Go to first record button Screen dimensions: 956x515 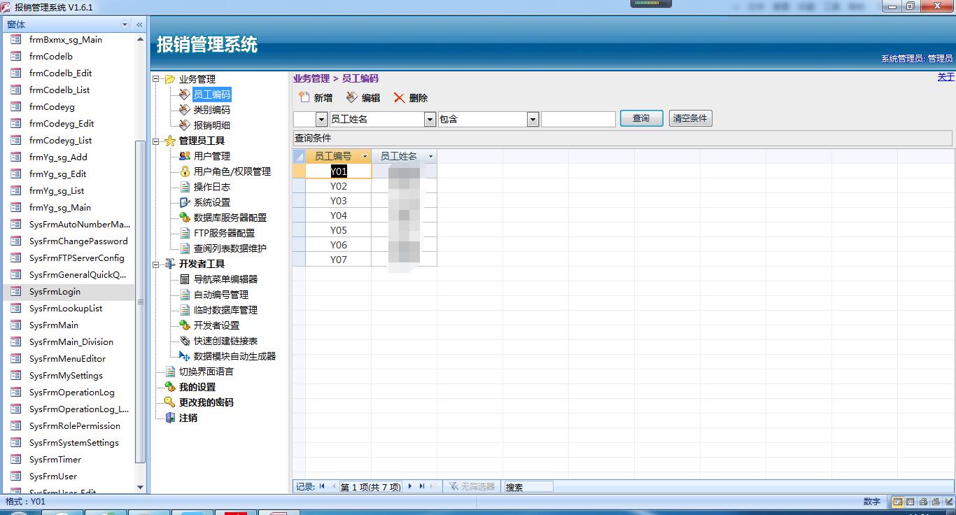[322, 486]
